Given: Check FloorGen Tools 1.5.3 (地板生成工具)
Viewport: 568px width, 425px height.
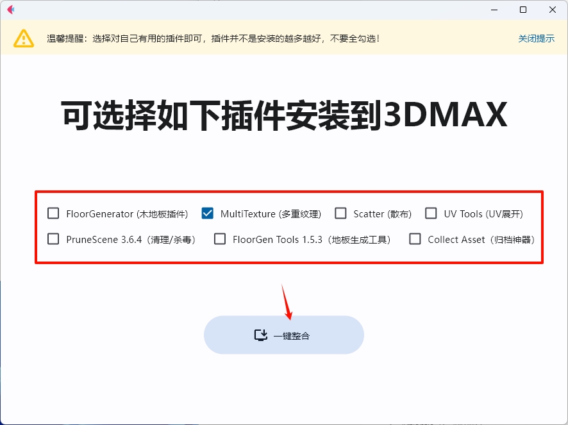Looking at the screenshot, I should tap(220, 238).
